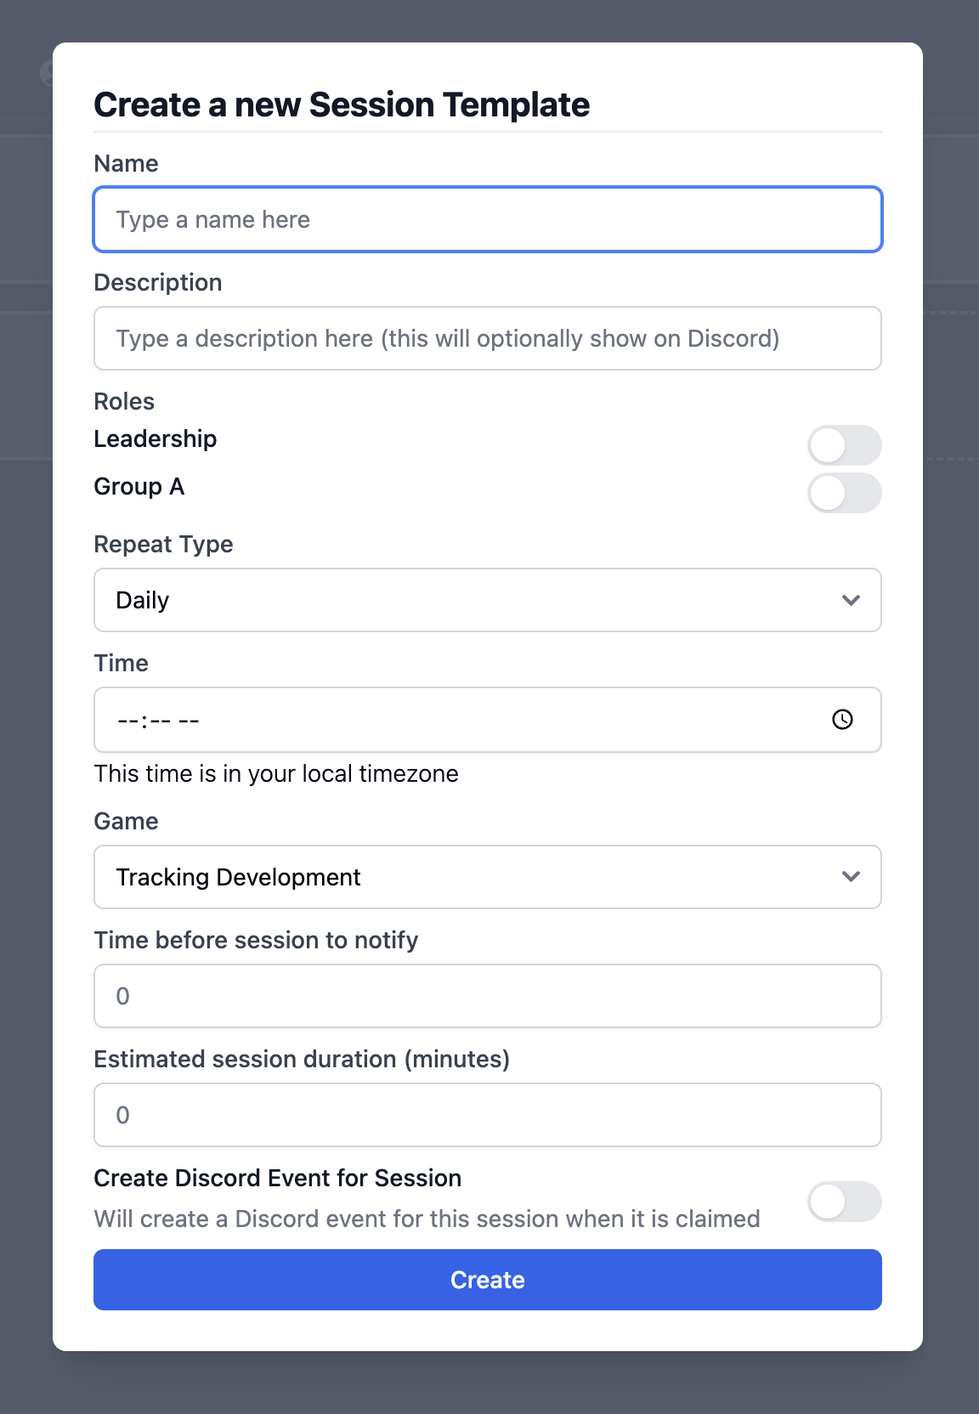Click the chevron beside Tracking Development
The height and width of the screenshot is (1414, 979).
click(851, 877)
